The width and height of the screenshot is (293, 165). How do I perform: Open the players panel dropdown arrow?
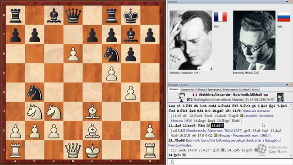pos(287,2)
